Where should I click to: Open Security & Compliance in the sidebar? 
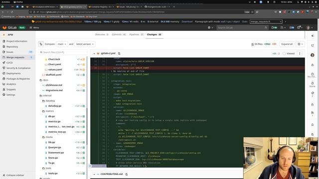click(18, 68)
